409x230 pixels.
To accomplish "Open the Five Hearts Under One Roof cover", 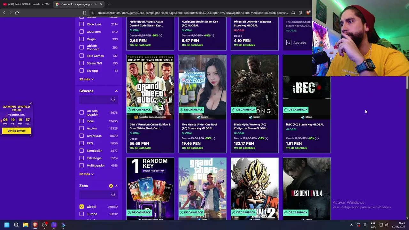I will [x=202, y=87].
